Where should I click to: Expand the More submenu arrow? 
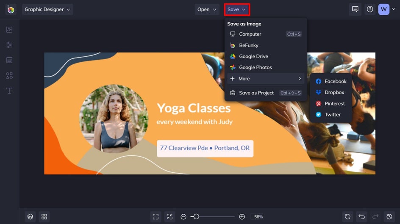300,79
